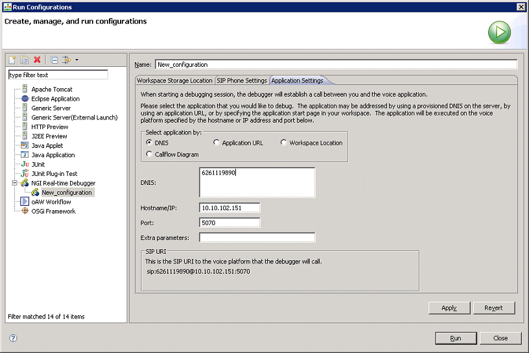Select oAW Workflow label in tree
The height and width of the screenshot is (353, 529).
(51, 202)
